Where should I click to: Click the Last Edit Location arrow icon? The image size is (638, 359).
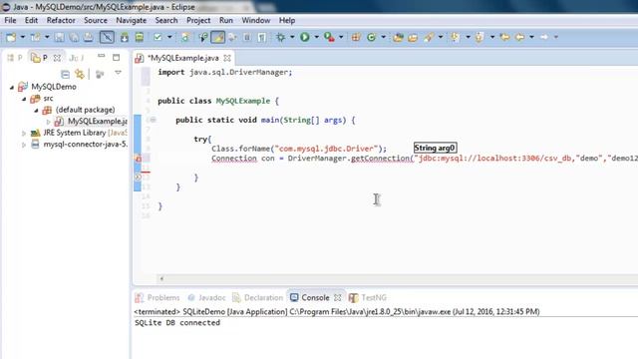click(x=504, y=37)
